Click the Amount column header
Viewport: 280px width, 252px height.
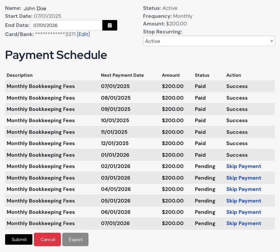171,75
